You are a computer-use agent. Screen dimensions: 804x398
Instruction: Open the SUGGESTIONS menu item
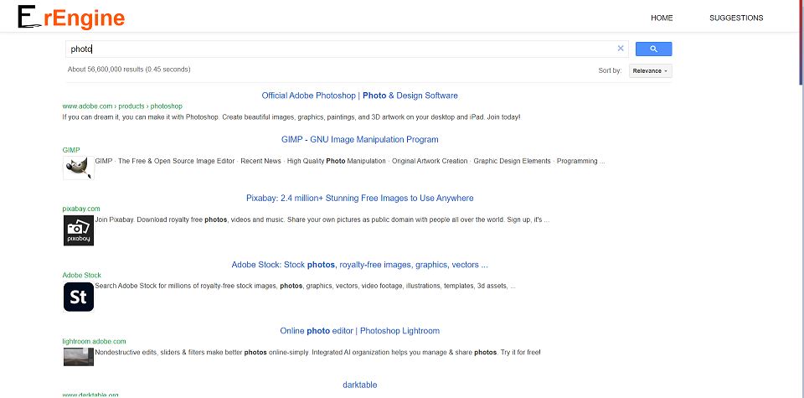pos(736,18)
